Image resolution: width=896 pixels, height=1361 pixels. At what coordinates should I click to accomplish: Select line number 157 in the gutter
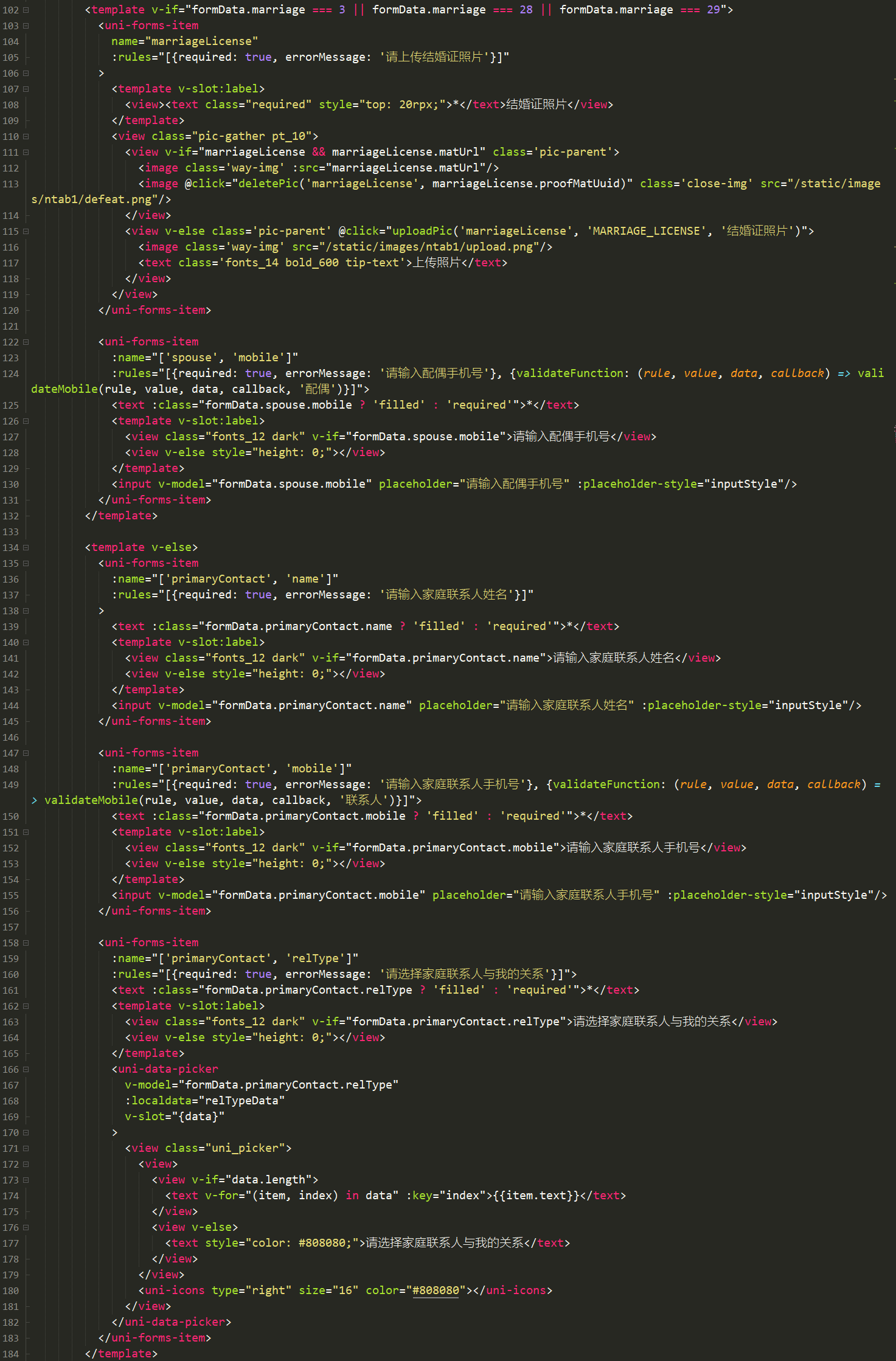(x=10, y=927)
